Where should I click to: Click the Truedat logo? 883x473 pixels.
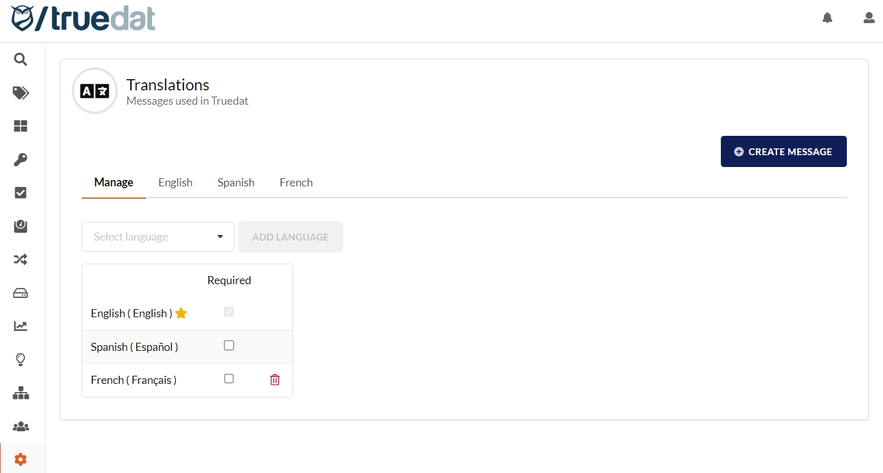pyautogui.click(x=84, y=19)
